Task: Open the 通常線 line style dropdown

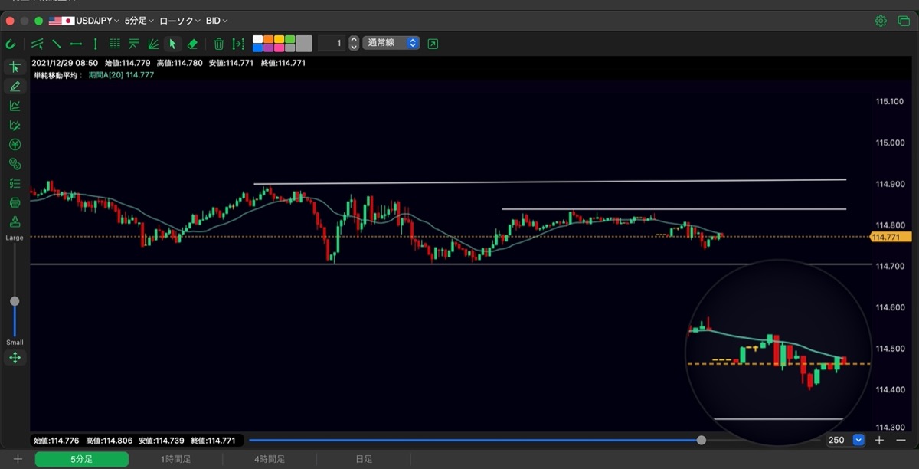Action: (x=392, y=43)
